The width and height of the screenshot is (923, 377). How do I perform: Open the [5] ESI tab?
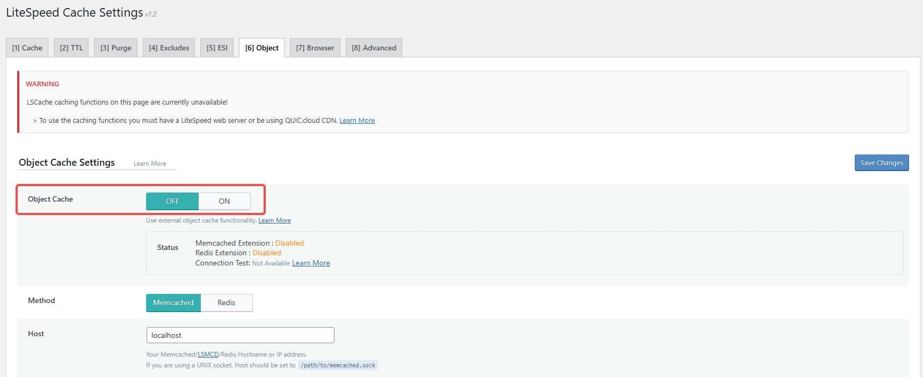click(217, 48)
